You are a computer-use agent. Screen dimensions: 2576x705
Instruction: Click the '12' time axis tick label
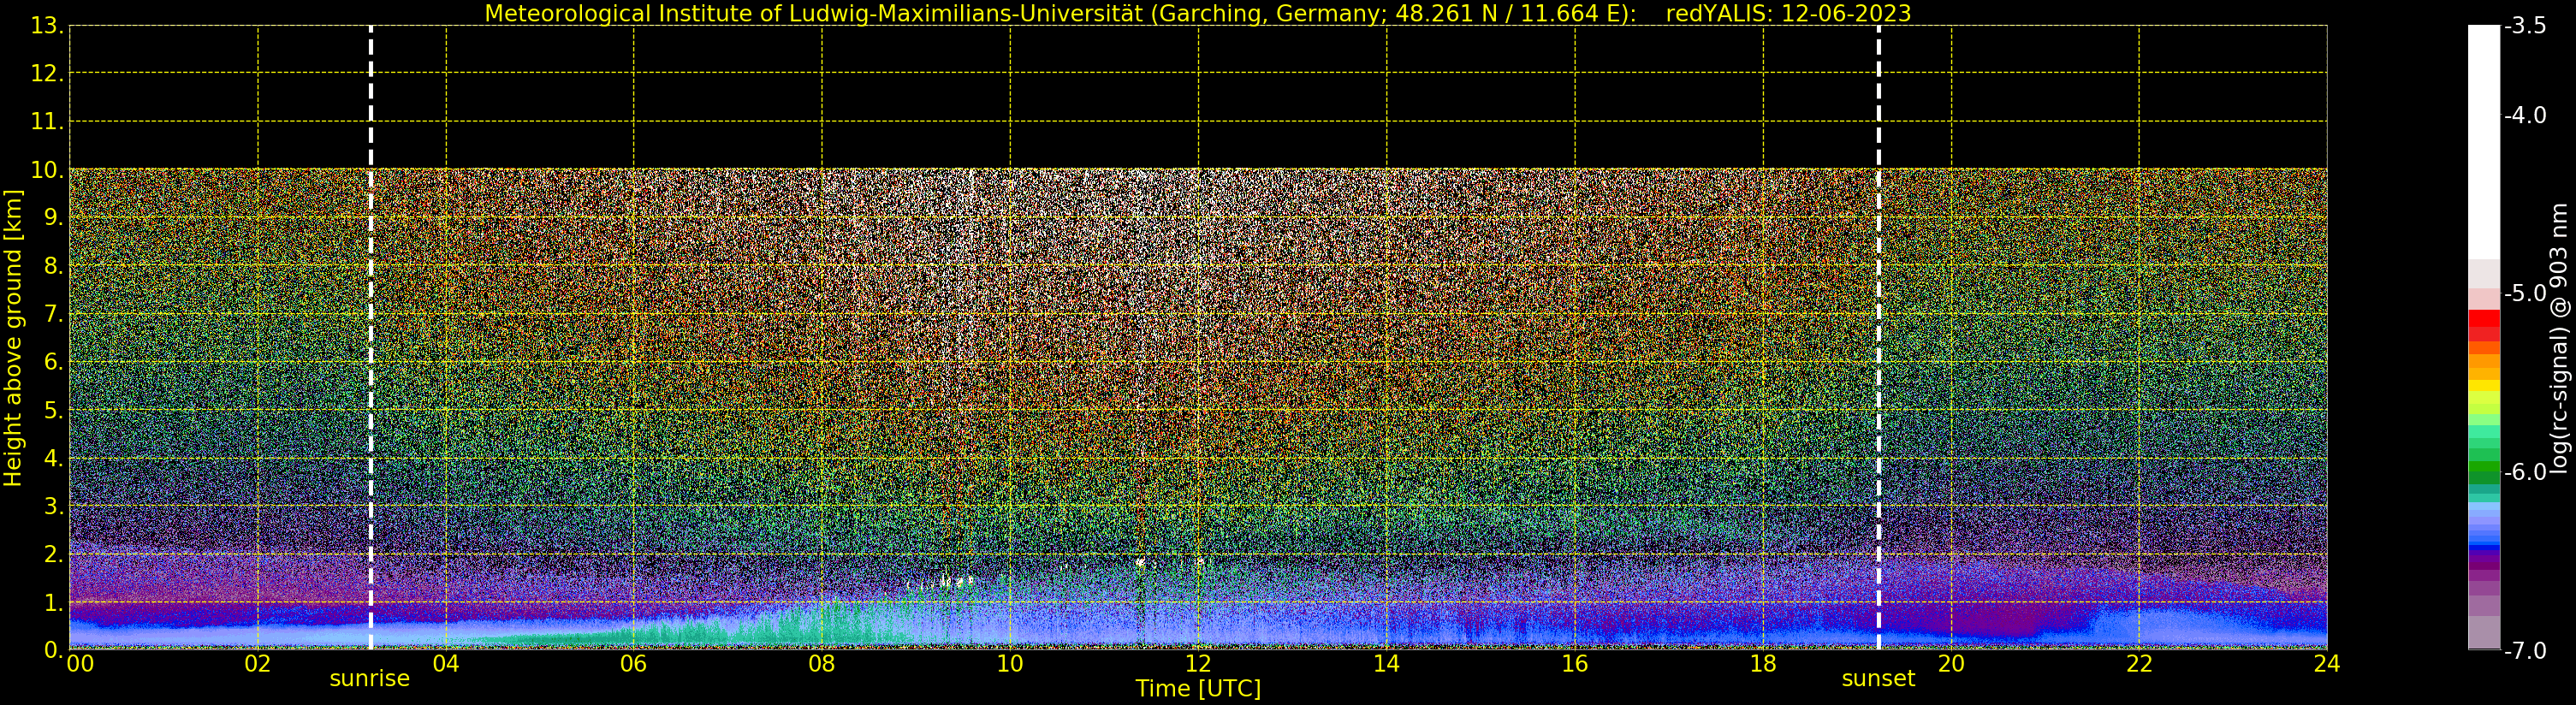(x=1198, y=664)
